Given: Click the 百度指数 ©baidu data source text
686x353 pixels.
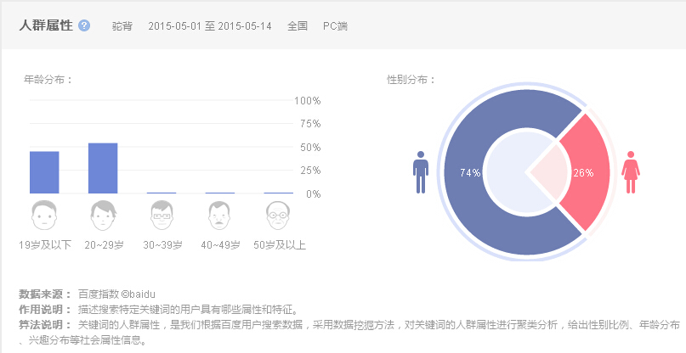Looking at the screenshot, I should (116, 293).
